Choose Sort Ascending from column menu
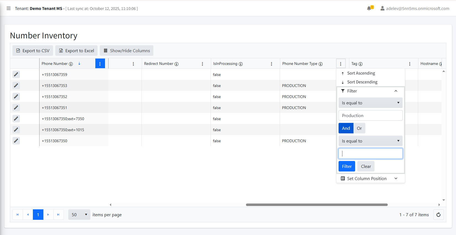The width and height of the screenshot is (456, 235). 361,73
